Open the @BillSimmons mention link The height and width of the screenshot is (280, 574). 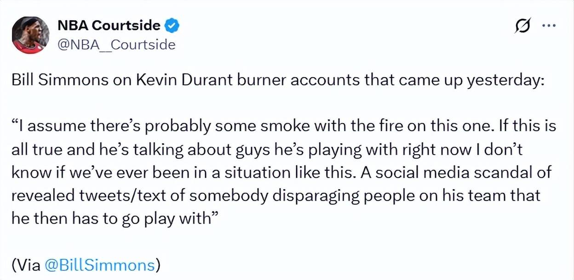point(100,265)
